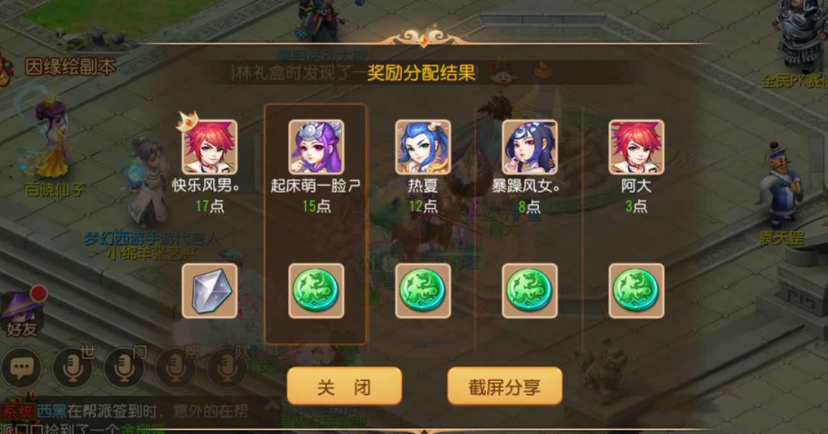Inspect green dragon jade under 热夏

click(423, 291)
